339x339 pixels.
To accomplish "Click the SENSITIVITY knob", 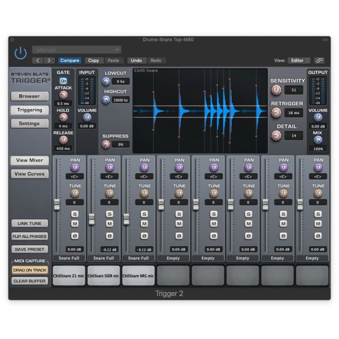I will pyautogui.click(x=276, y=90).
